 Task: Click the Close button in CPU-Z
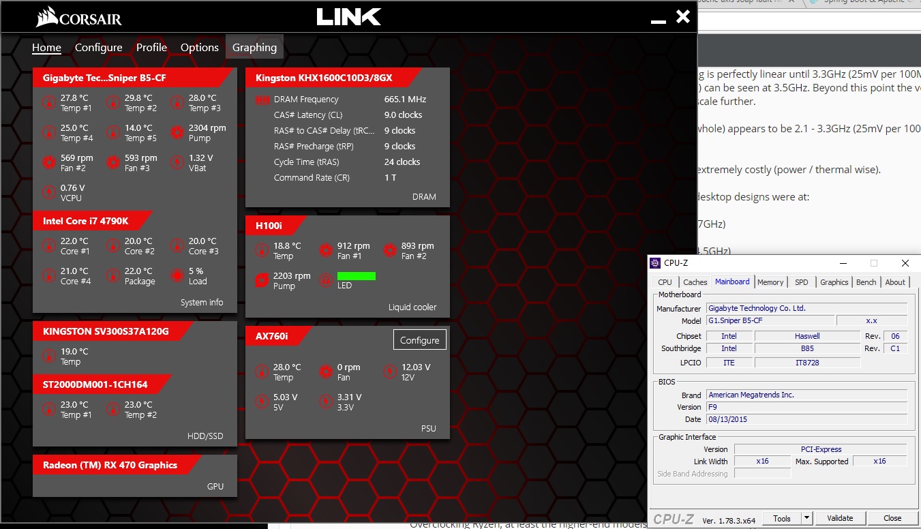point(892,518)
